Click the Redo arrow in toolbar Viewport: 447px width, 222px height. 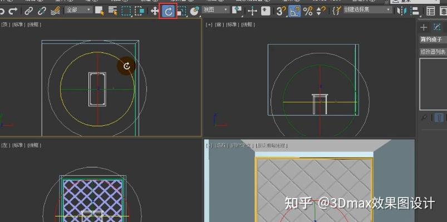point(13,11)
